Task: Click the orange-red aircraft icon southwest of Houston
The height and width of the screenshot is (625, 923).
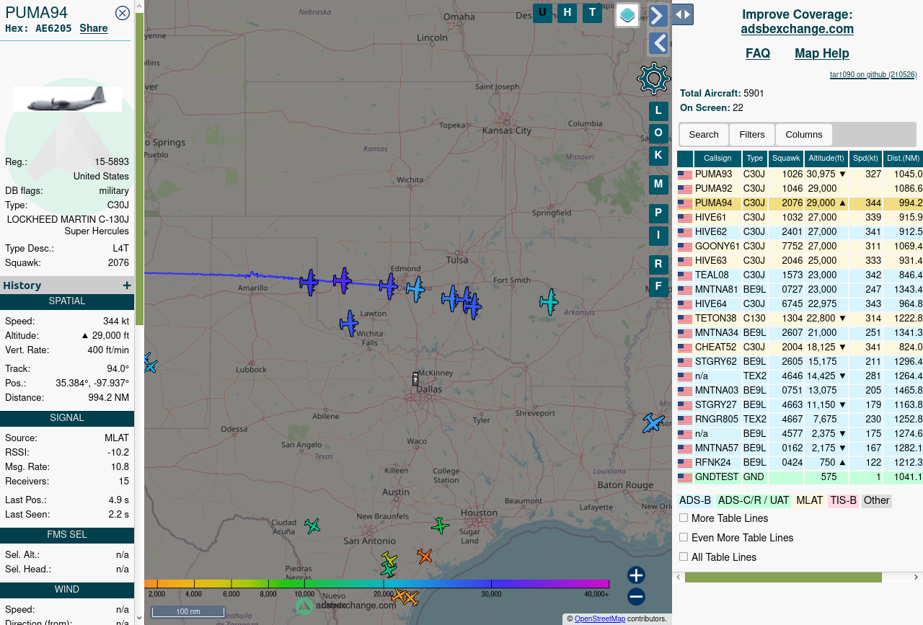Action: [x=424, y=556]
